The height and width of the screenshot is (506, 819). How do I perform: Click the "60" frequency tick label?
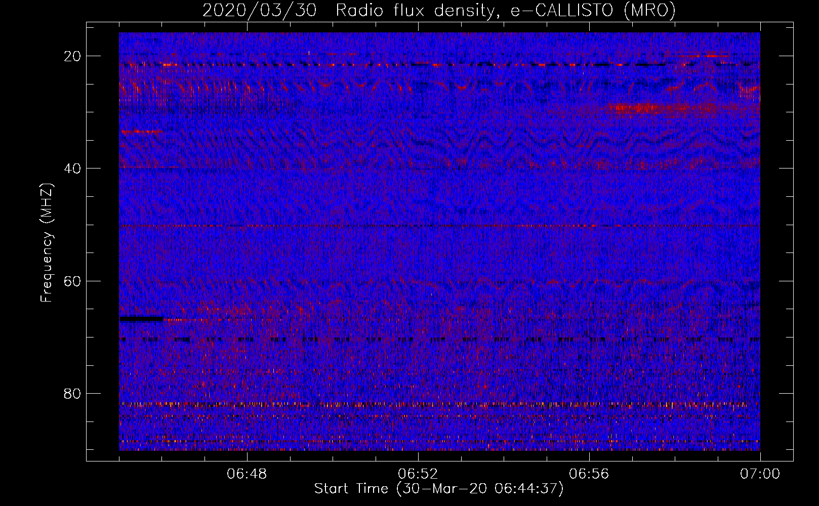coord(73,281)
